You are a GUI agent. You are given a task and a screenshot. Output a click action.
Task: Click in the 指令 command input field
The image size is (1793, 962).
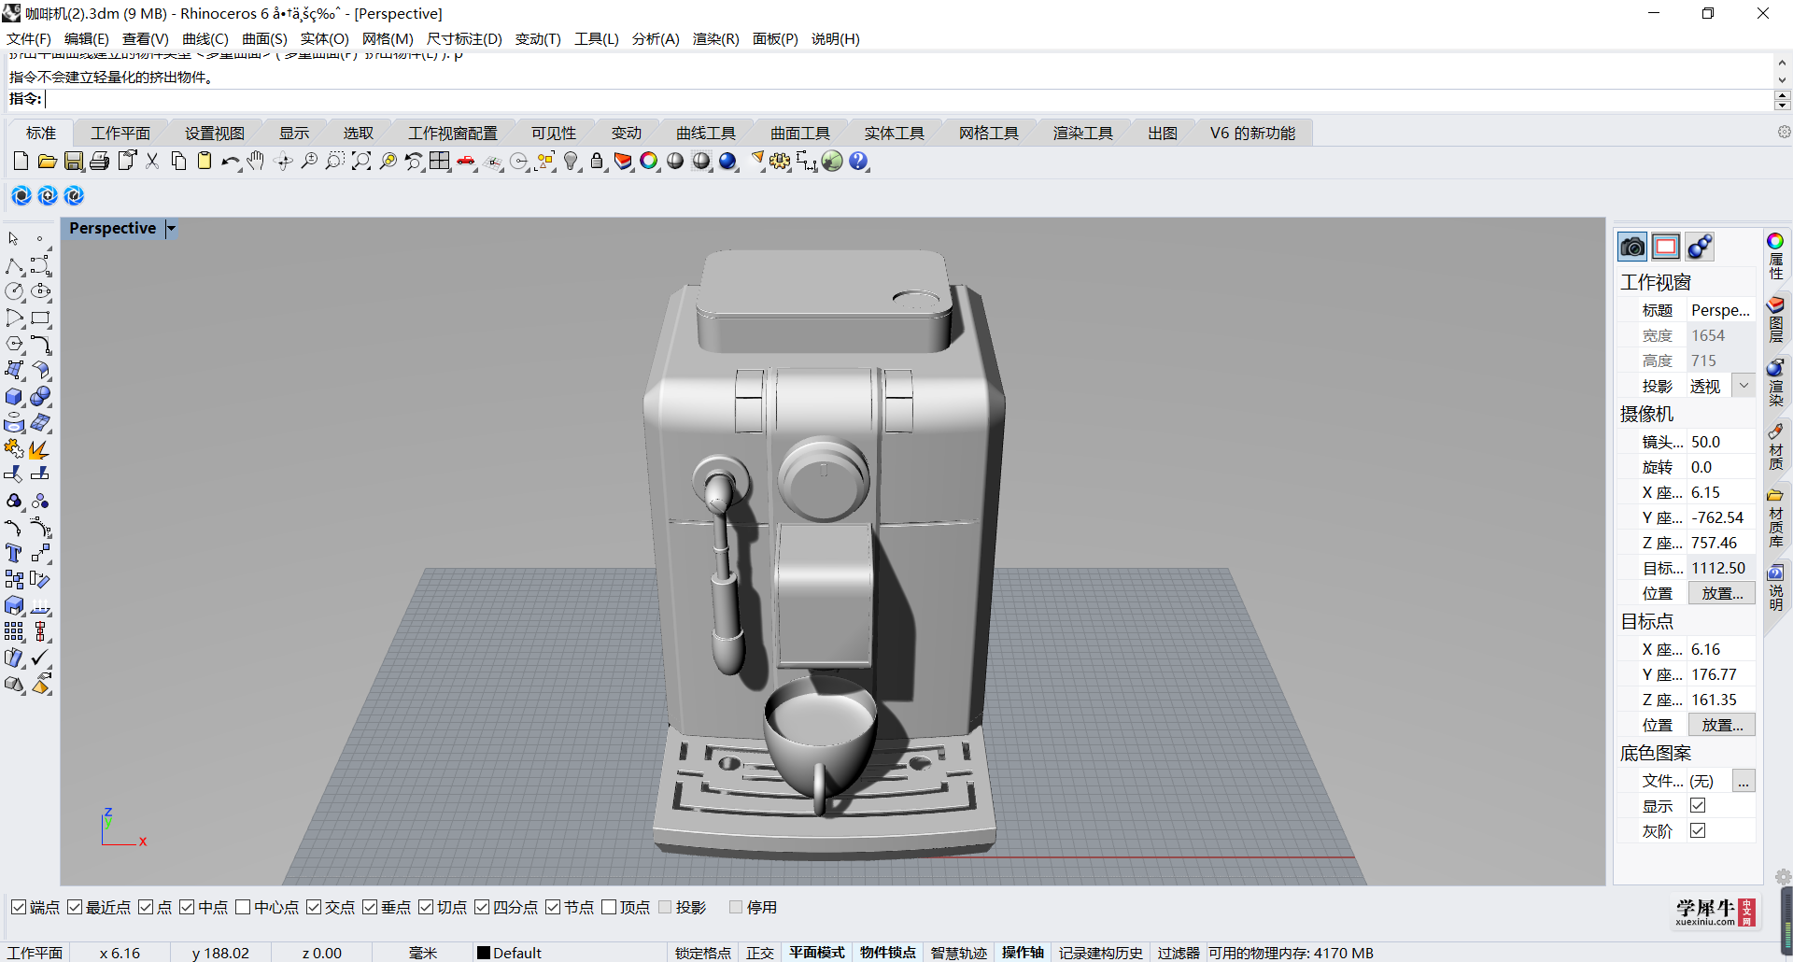[x=908, y=99]
